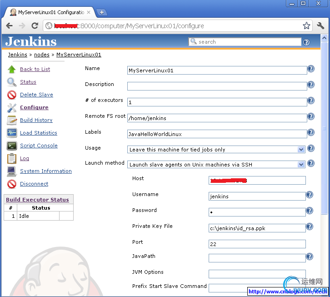Open help for Launch method
The image size is (330, 297).
(311, 163)
